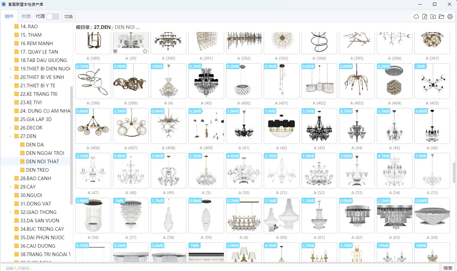Click the folder icon beside DEN TREO

click(x=22, y=170)
